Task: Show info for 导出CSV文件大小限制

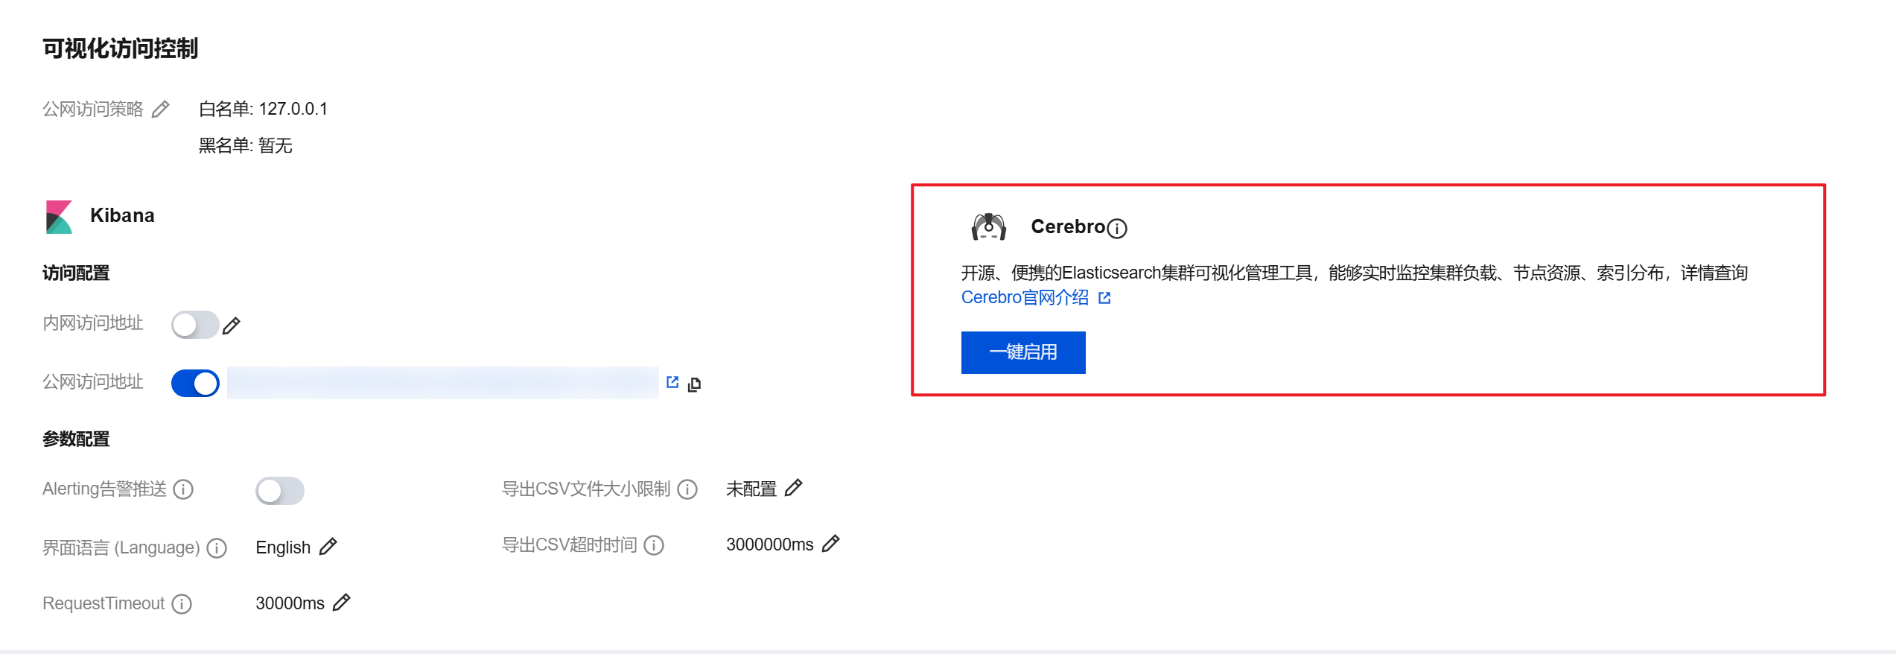Action: click(x=687, y=489)
